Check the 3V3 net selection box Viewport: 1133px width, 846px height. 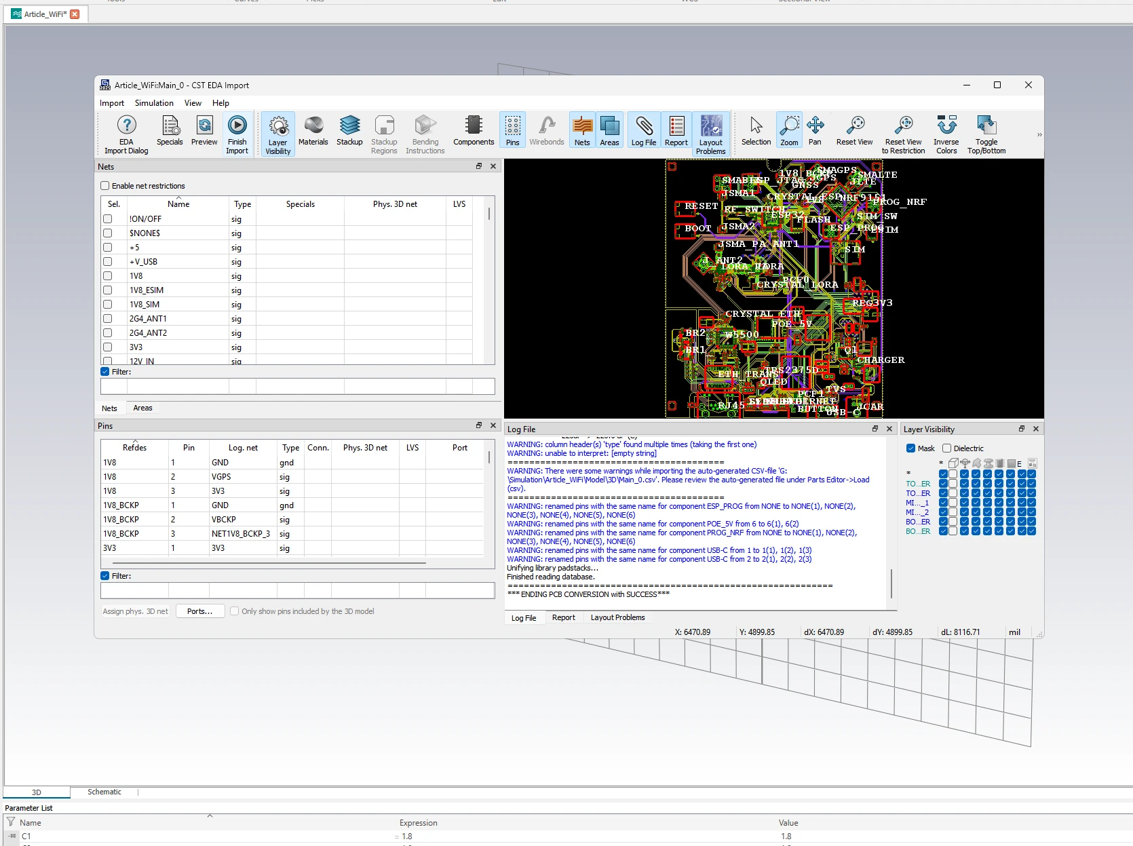pos(107,347)
